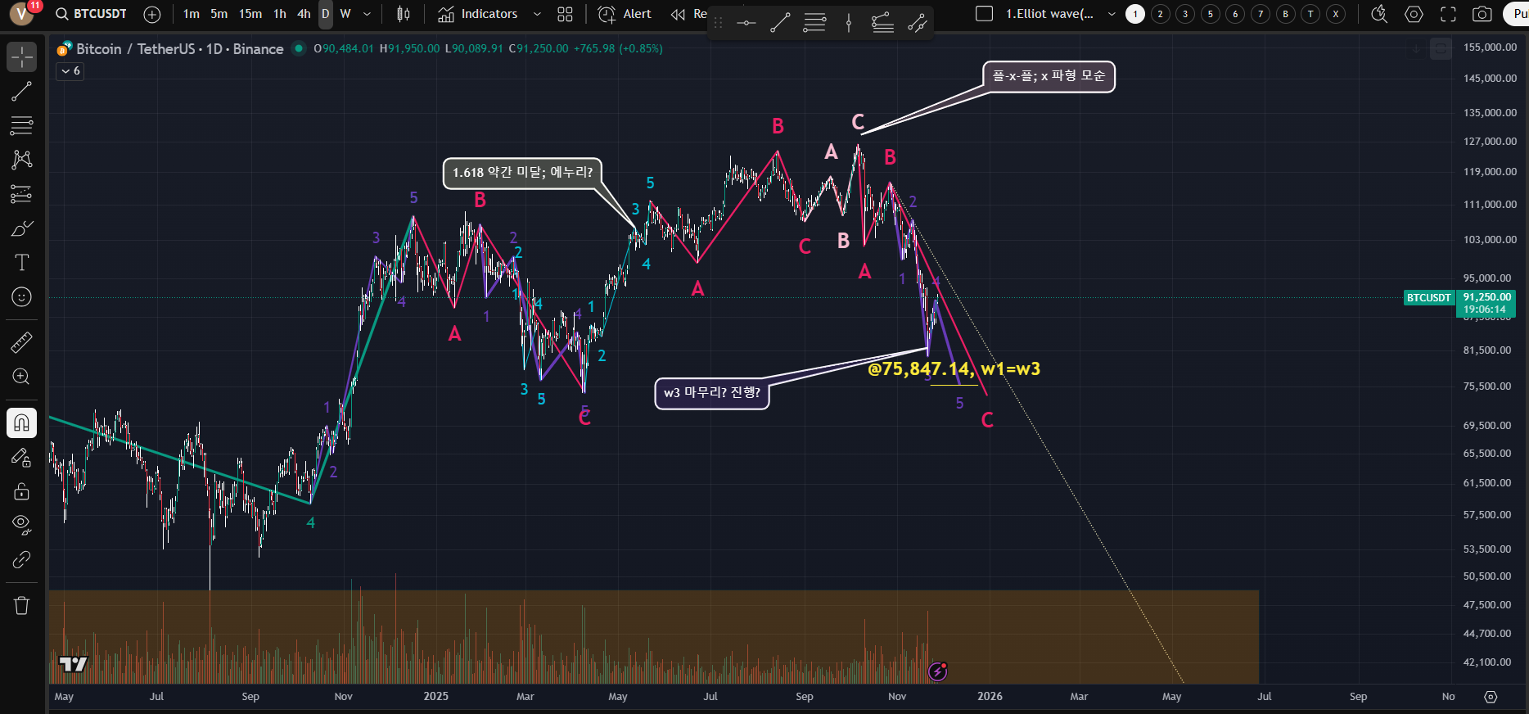Screen dimensions: 1529x714
Task: Switch to the weekly W timeframe
Action: coord(345,14)
